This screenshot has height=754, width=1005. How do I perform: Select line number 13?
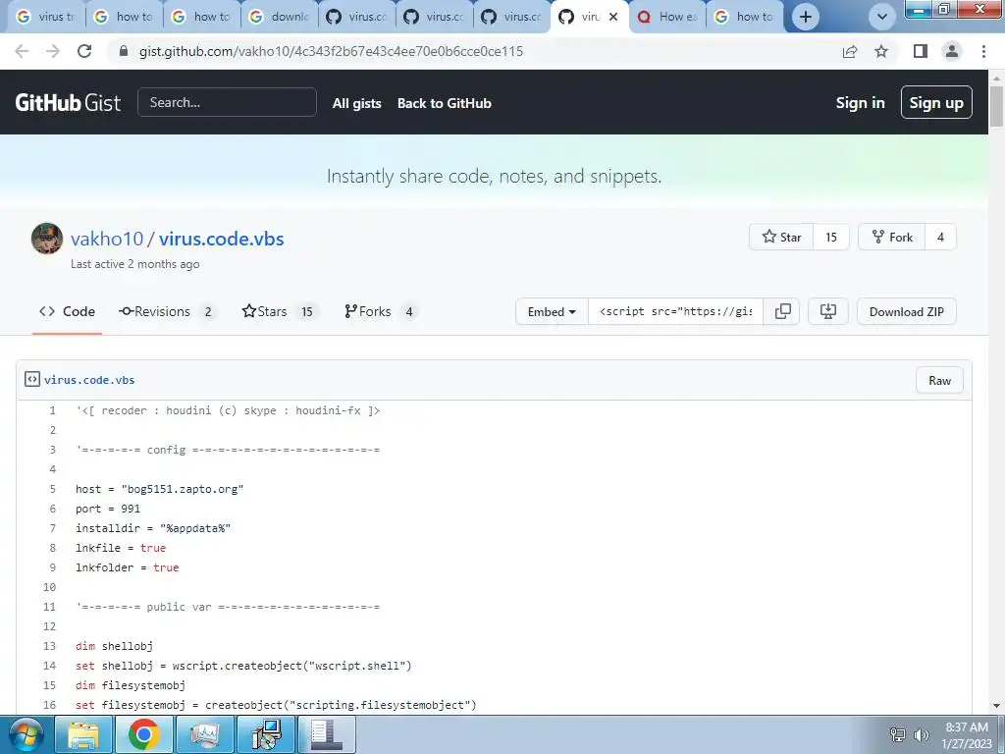[49, 646]
